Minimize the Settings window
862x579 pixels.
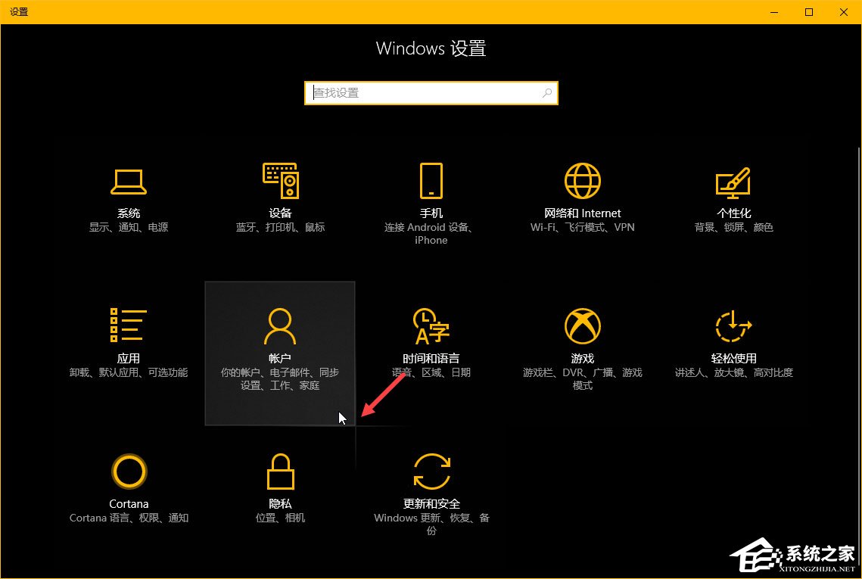tap(773, 12)
